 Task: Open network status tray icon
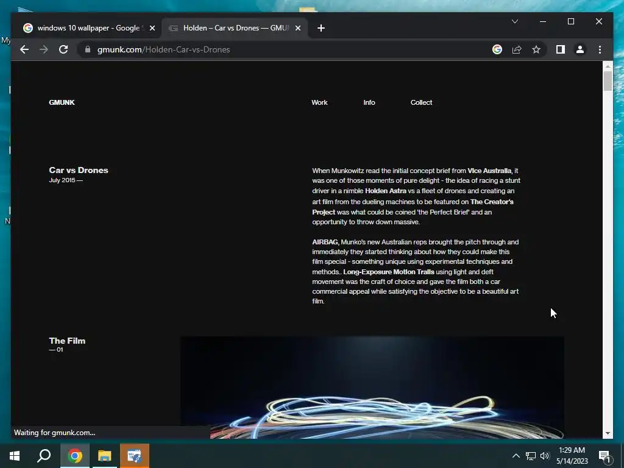(x=531, y=456)
